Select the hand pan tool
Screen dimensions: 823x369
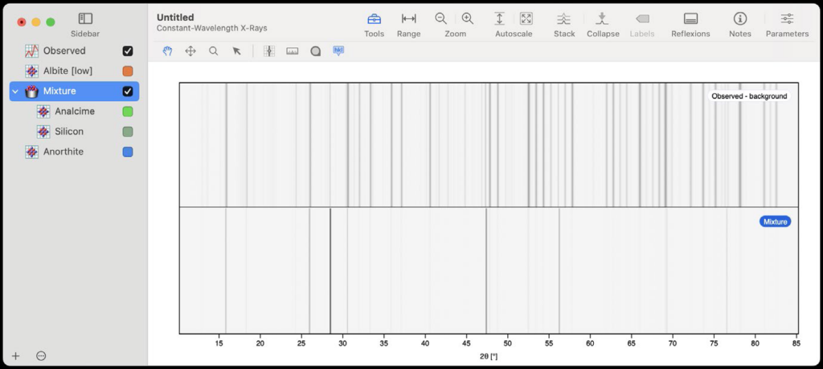tap(168, 51)
